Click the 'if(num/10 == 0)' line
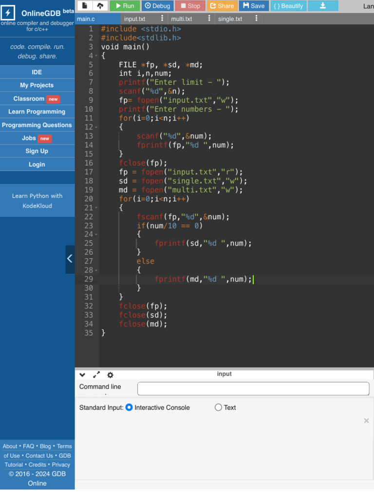Screen dimensions: 374x499 [169, 226]
